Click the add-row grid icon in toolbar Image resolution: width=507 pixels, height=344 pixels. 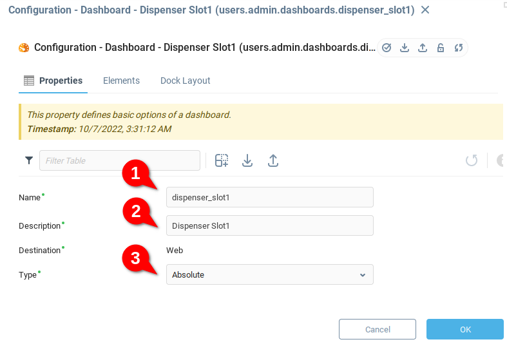point(222,160)
